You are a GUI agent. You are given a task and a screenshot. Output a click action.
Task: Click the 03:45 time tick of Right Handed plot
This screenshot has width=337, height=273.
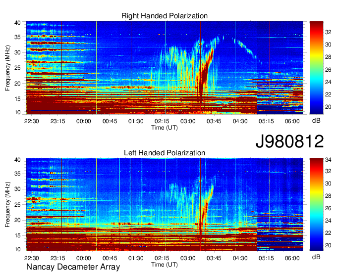[214, 121]
